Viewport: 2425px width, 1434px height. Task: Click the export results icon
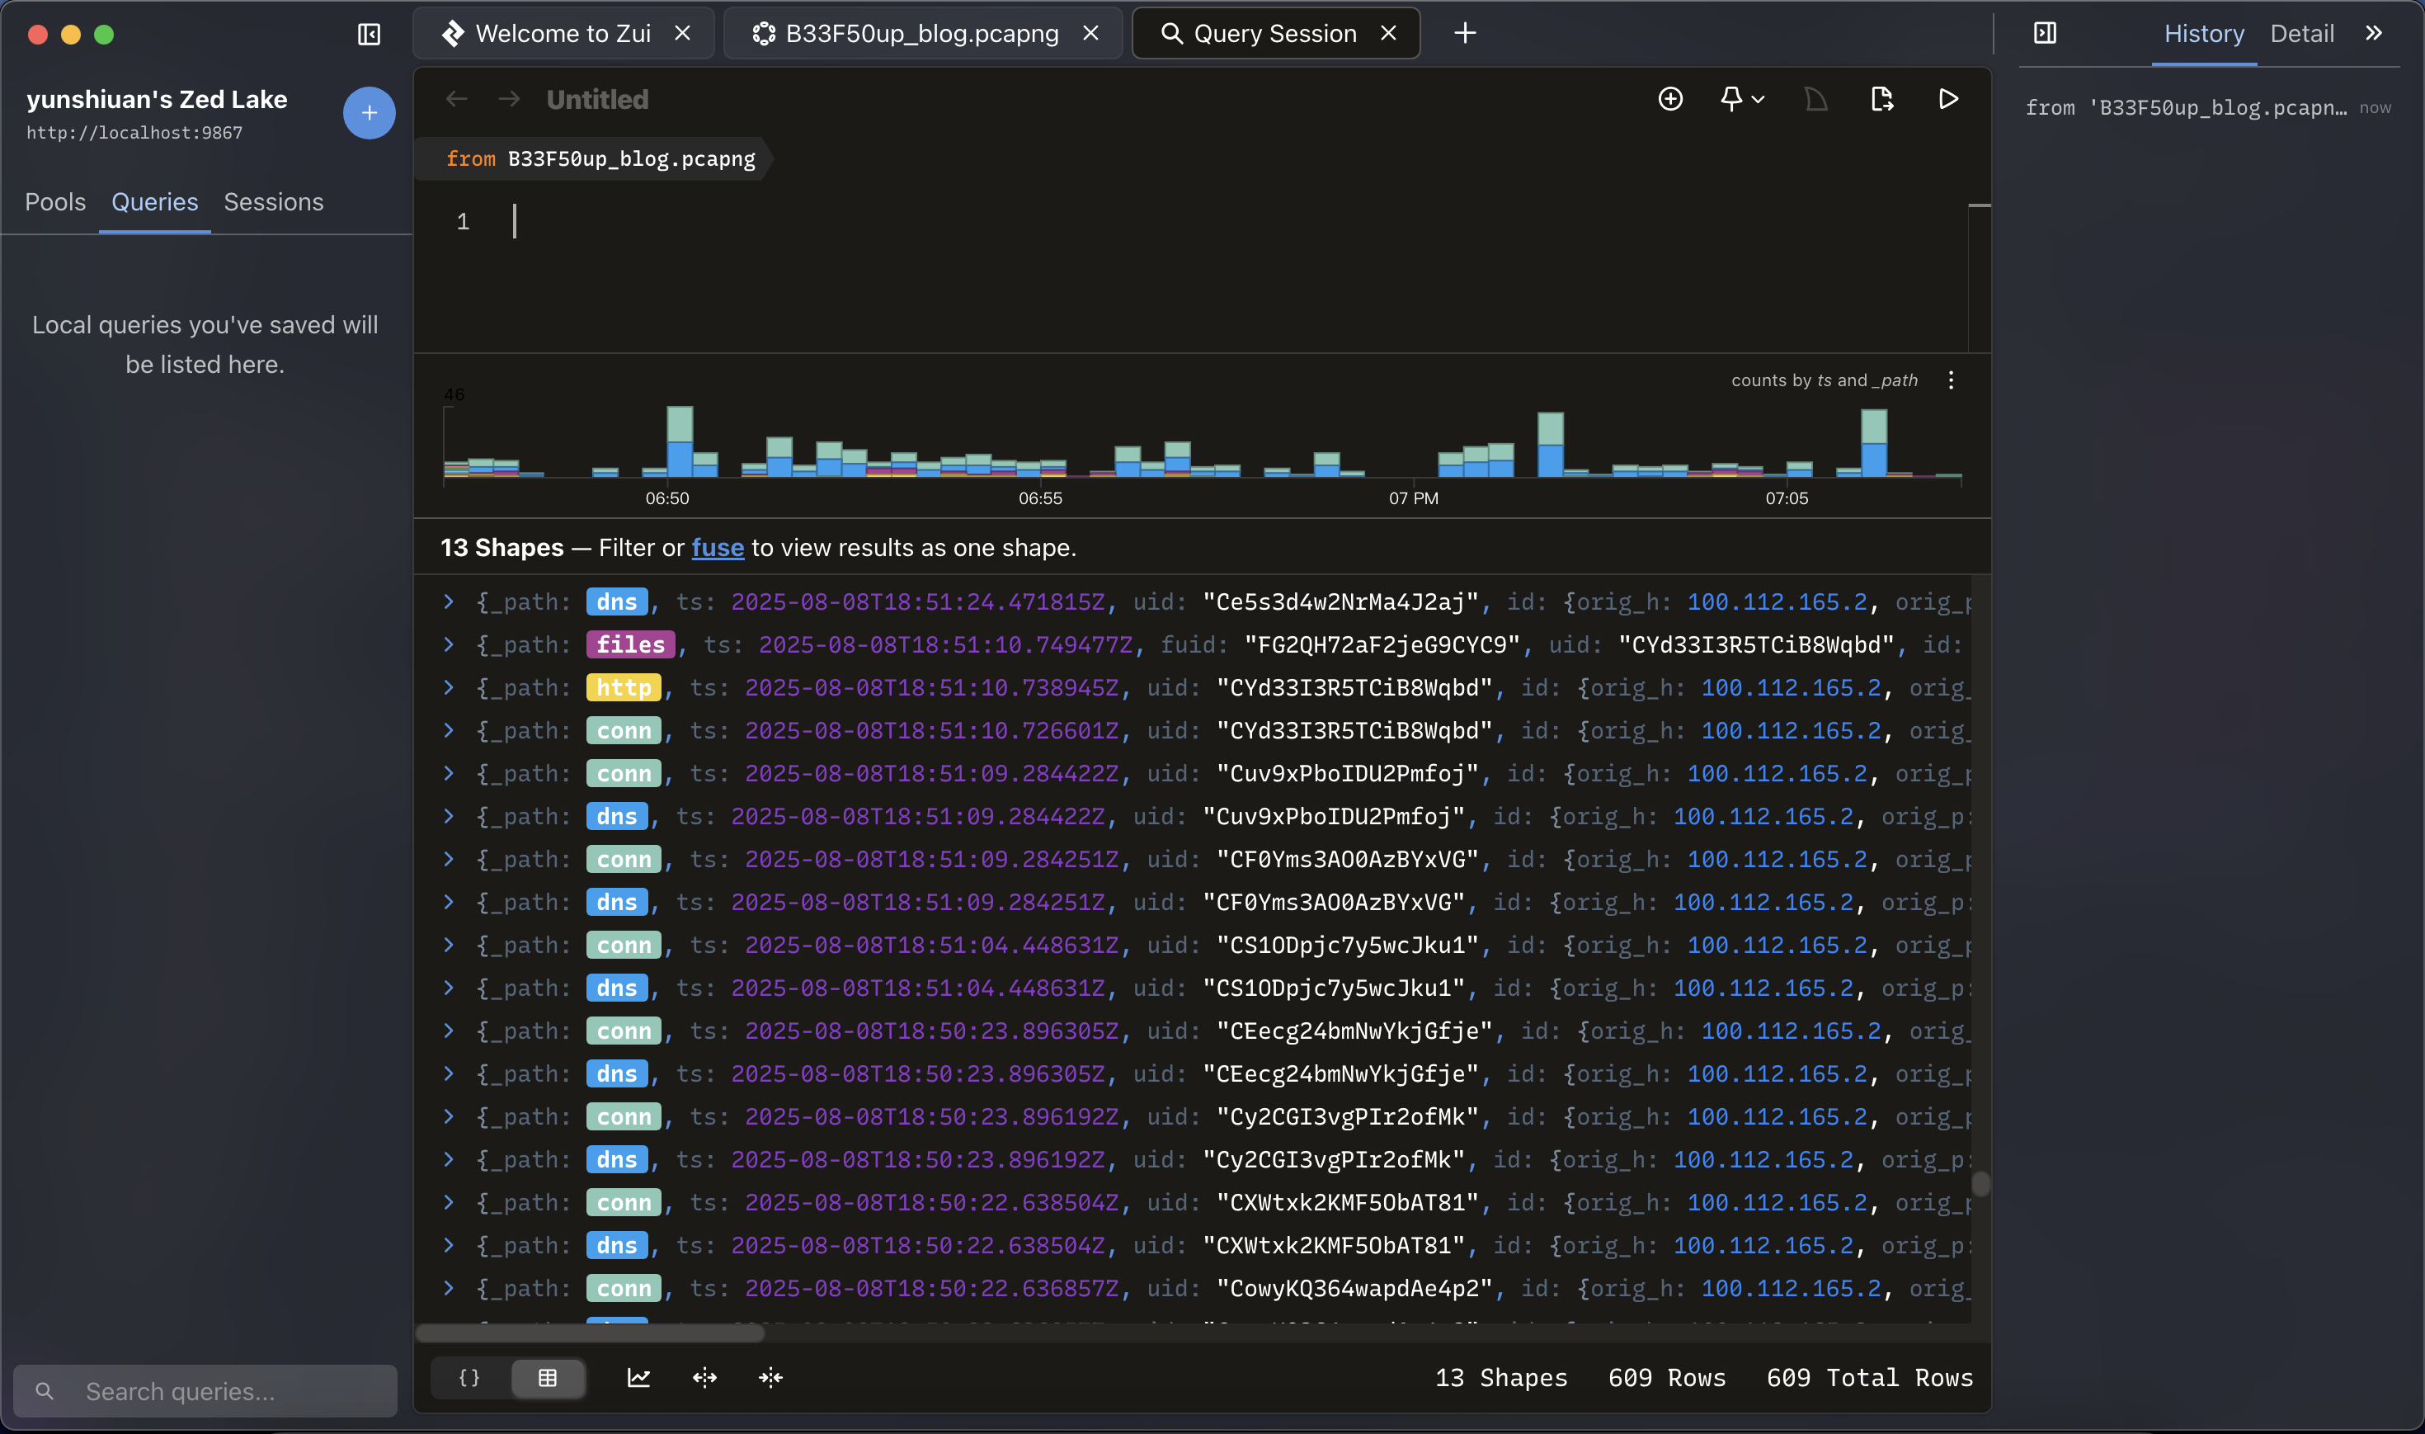[x=1881, y=100]
